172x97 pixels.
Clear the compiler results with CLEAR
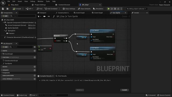coord(124,90)
